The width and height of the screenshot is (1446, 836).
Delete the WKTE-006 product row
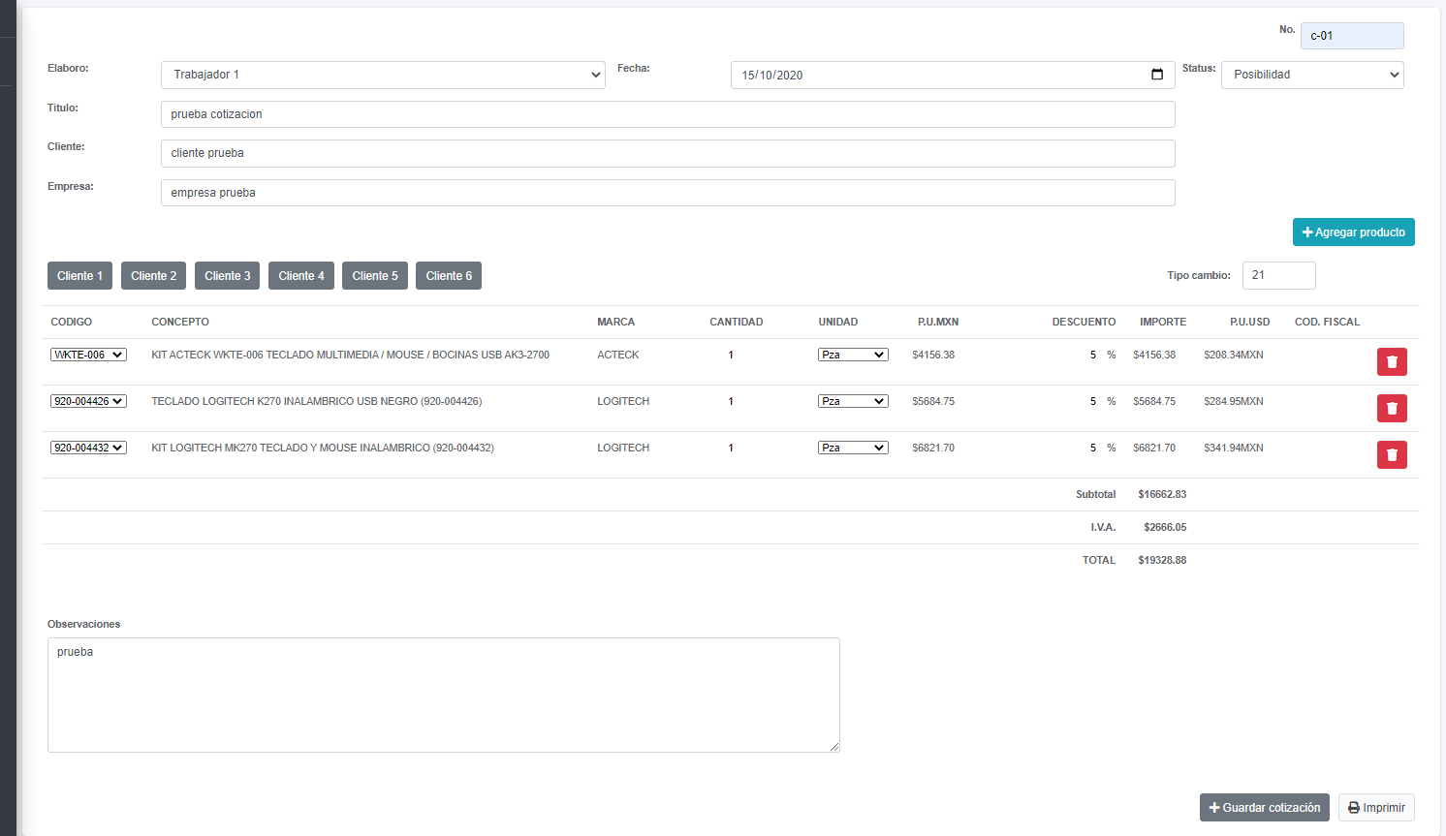pos(1392,361)
